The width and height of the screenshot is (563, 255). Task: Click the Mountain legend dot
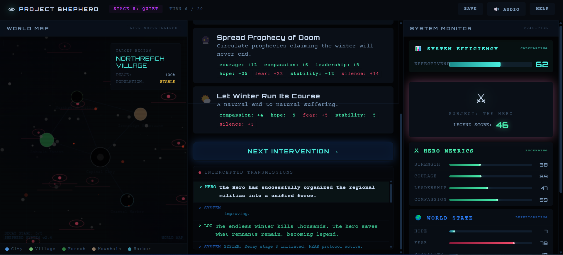(94, 249)
